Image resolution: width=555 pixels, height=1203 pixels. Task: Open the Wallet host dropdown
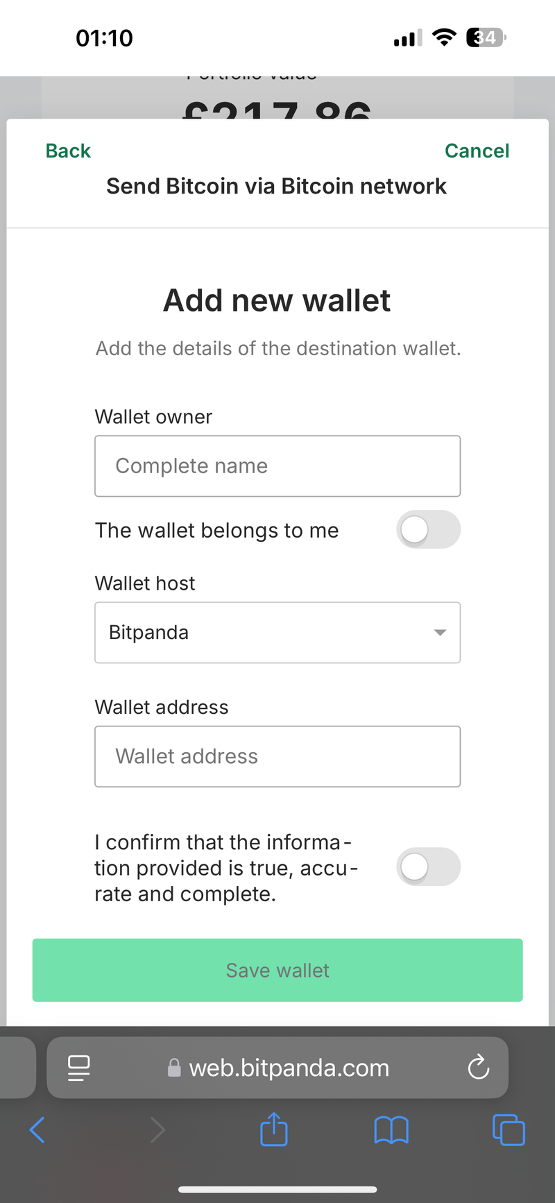click(x=277, y=633)
